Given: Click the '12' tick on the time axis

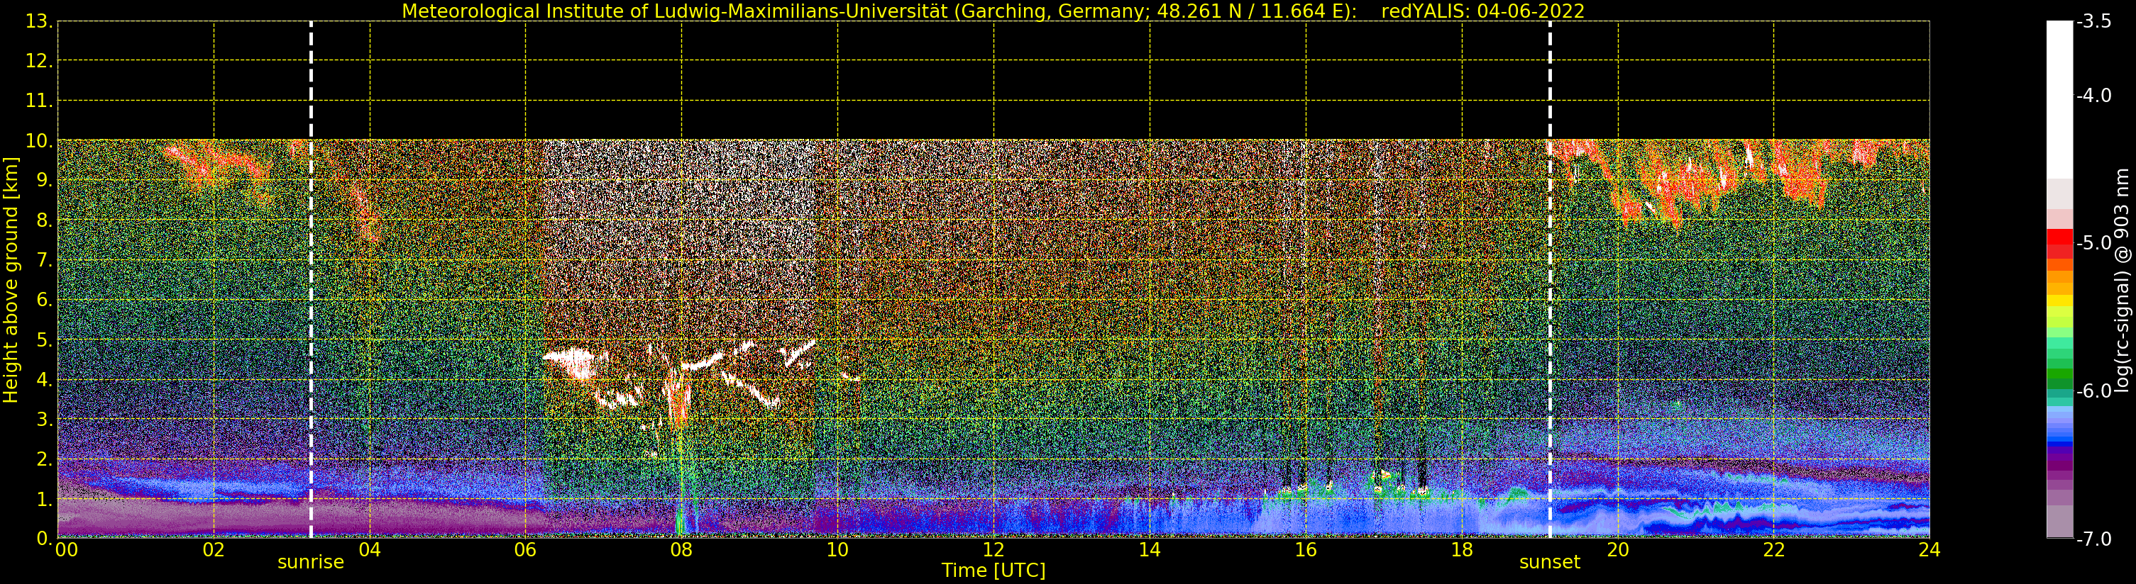Looking at the screenshot, I should [993, 549].
